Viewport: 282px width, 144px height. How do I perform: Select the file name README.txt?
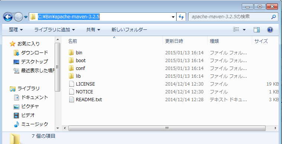pyautogui.click(x=89, y=100)
